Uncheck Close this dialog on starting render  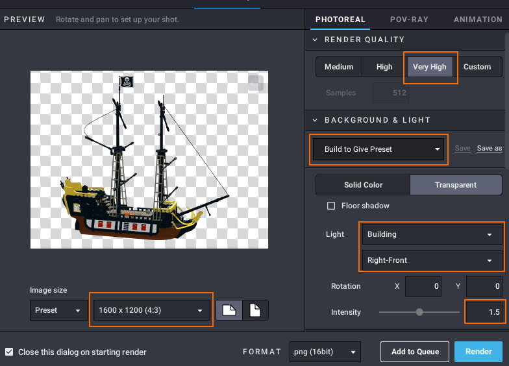(9, 352)
